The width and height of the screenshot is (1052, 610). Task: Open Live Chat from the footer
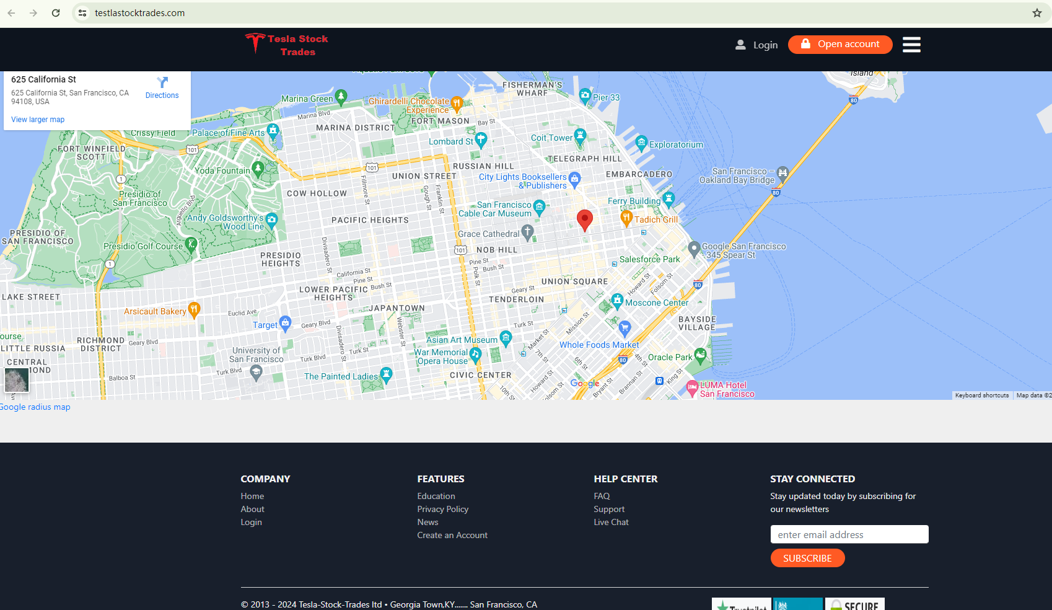pos(611,522)
